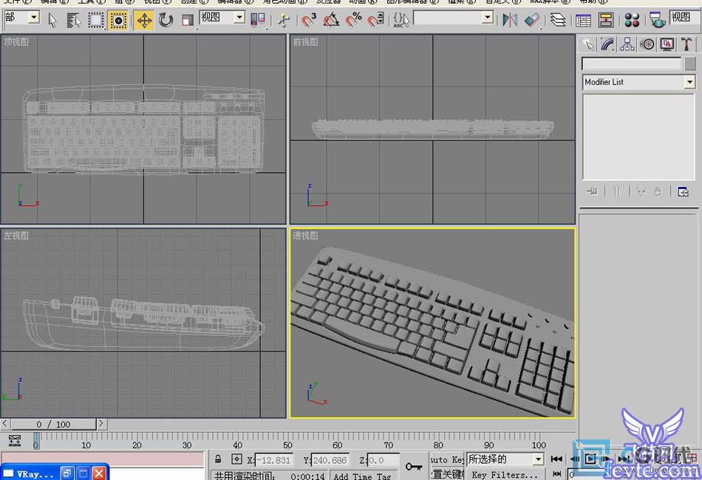Image resolution: width=702 pixels, height=480 pixels.
Task: Switch to the Create command panel tab
Action: [588, 44]
